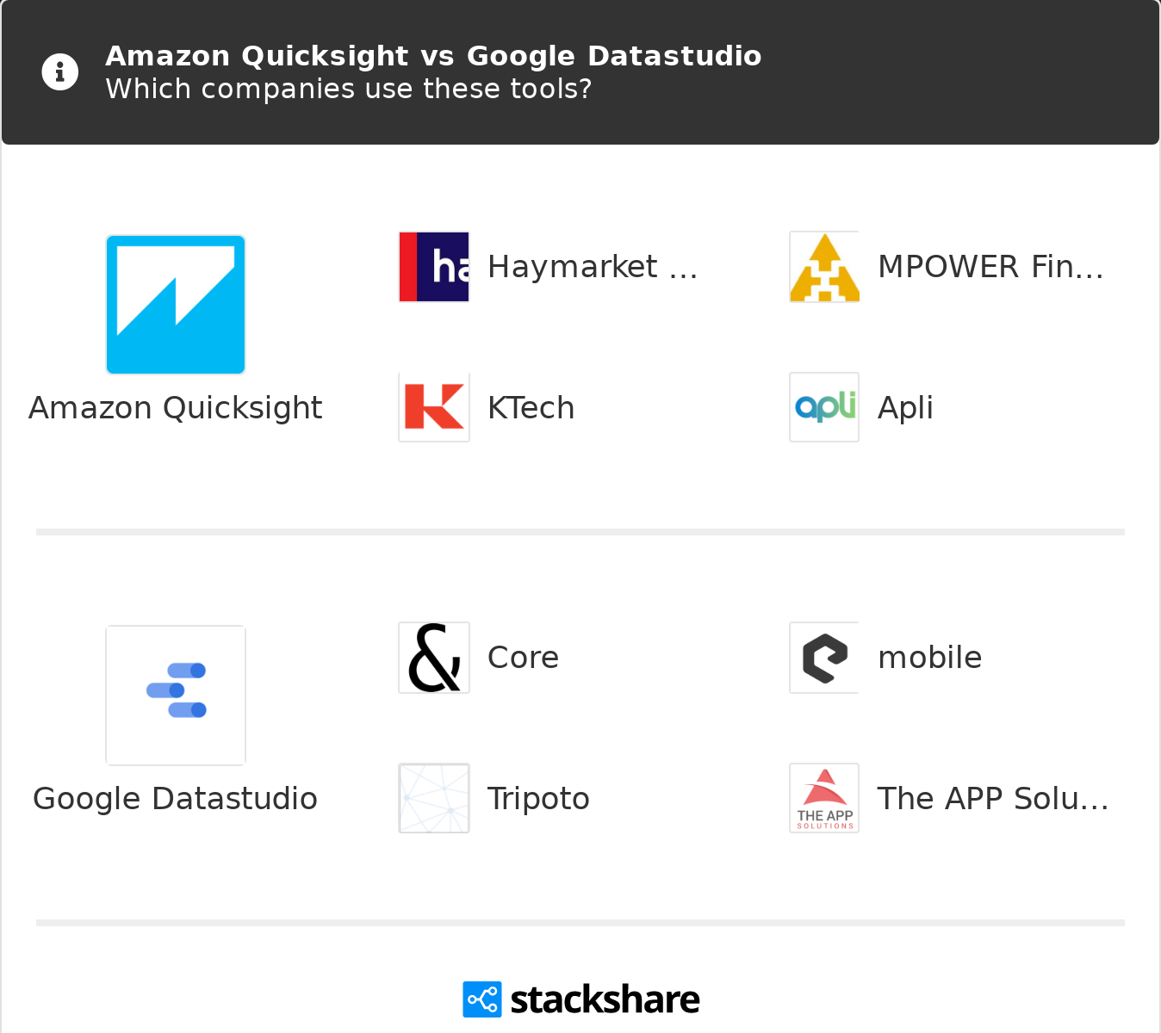
Task: Click the info icon in header
Action: pyautogui.click(x=60, y=72)
